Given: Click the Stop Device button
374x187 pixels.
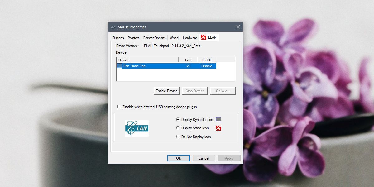Looking at the screenshot, I should [195, 91].
